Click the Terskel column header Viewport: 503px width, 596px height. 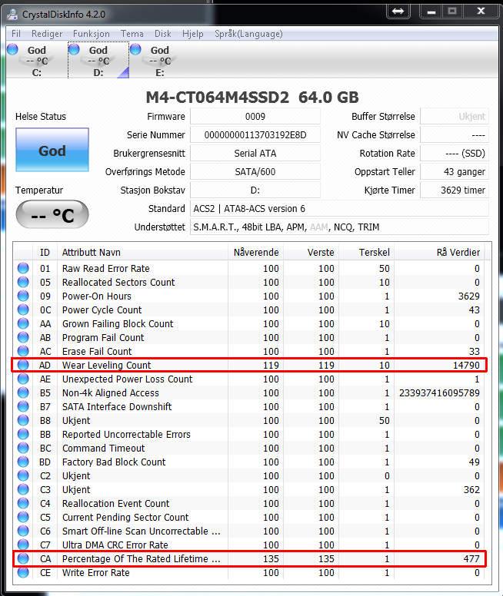pyautogui.click(x=366, y=252)
